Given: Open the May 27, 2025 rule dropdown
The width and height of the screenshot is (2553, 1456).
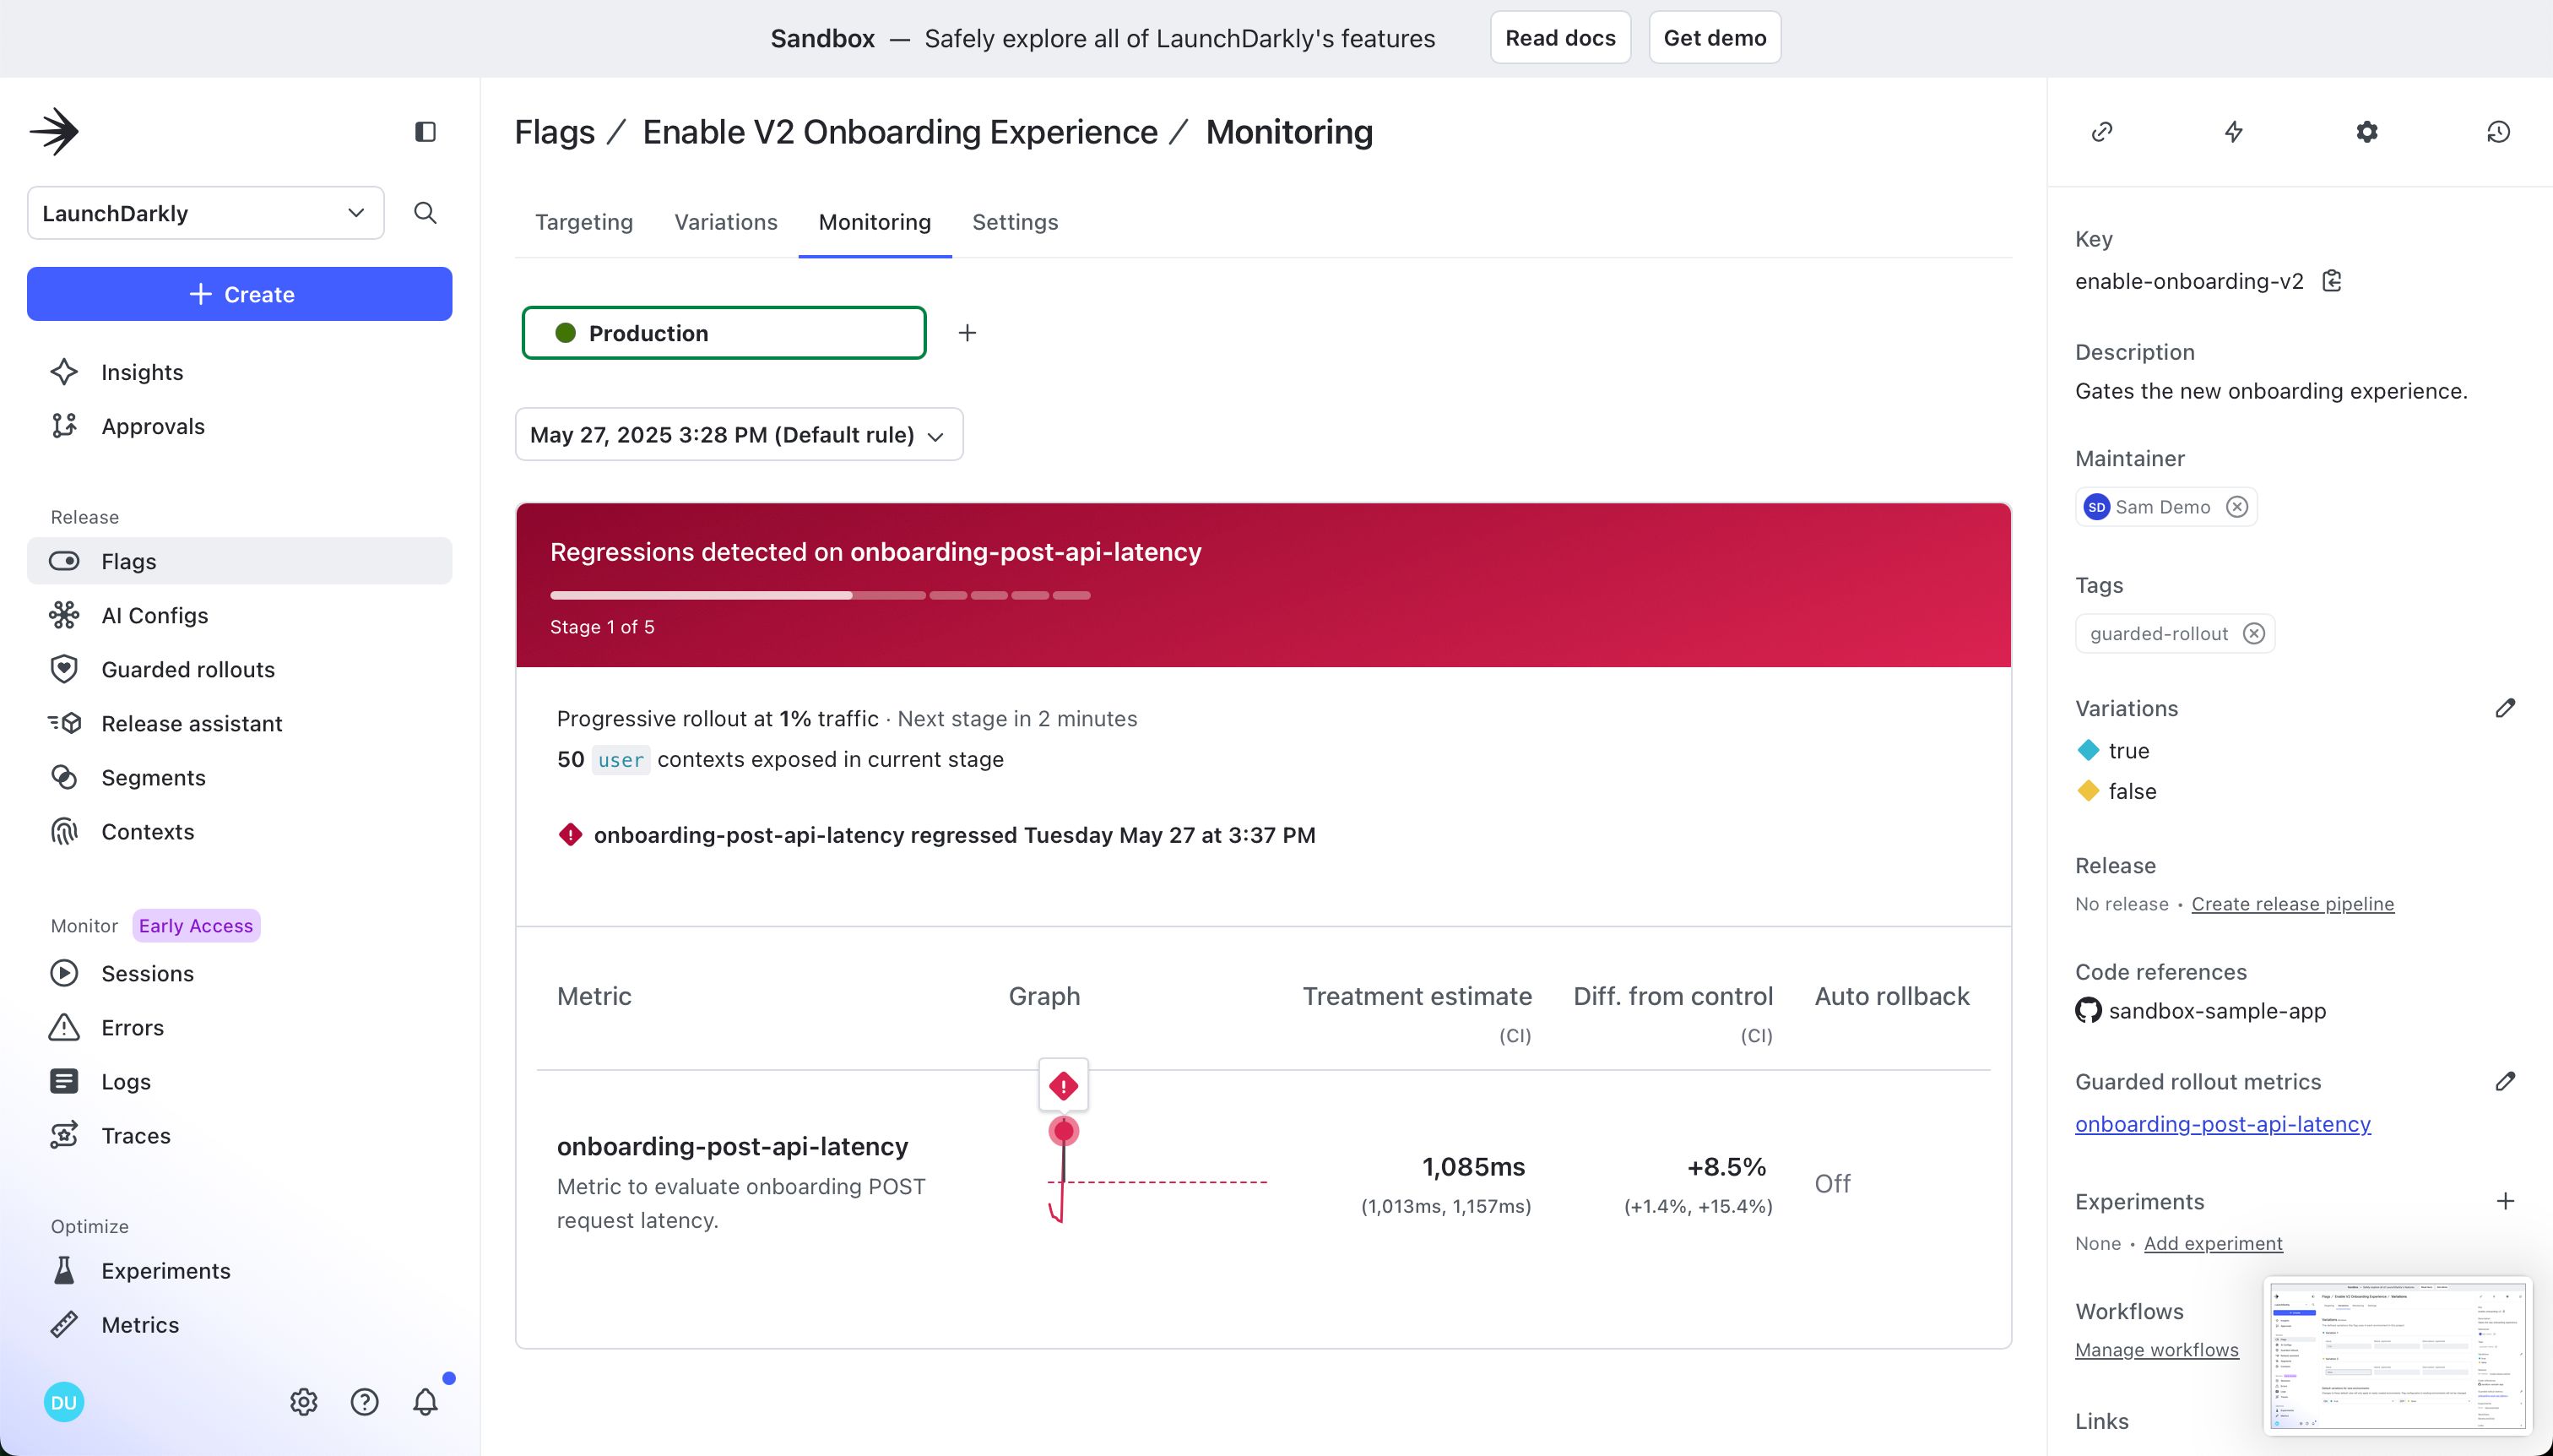Looking at the screenshot, I should point(739,434).
